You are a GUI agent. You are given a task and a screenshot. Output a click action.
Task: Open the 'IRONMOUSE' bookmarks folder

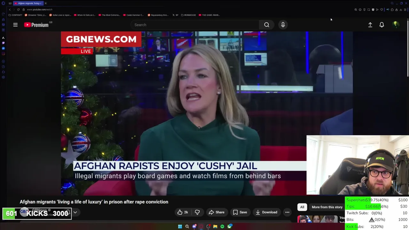[x=189, y=15]
